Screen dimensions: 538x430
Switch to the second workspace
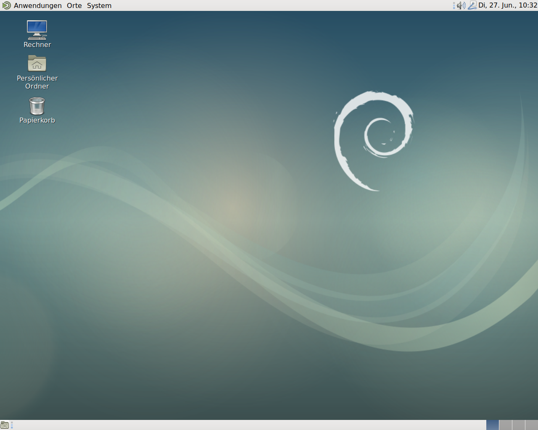(505, 425)
